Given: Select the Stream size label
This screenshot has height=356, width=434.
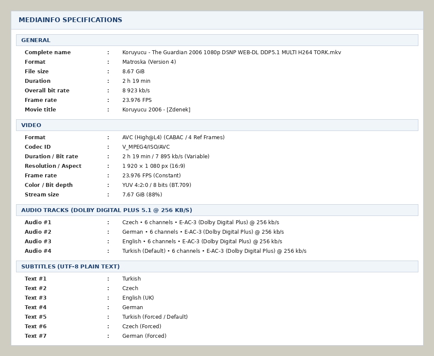Looking at the screenshot, I should (42, 194).
